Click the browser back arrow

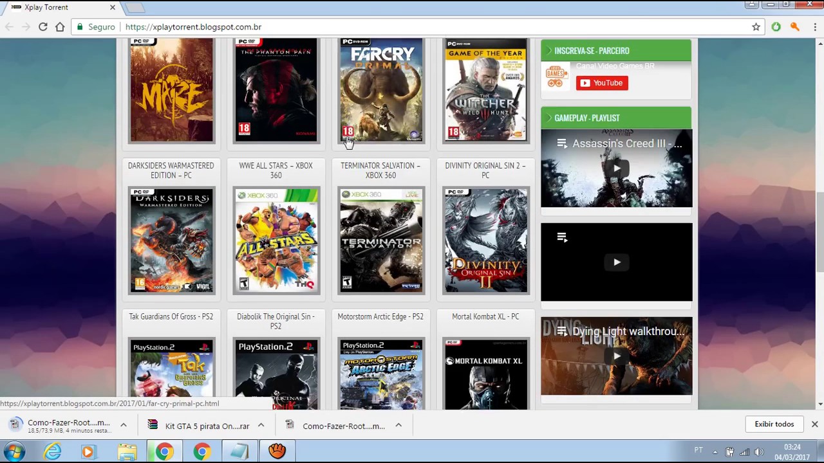coord(9,27)
